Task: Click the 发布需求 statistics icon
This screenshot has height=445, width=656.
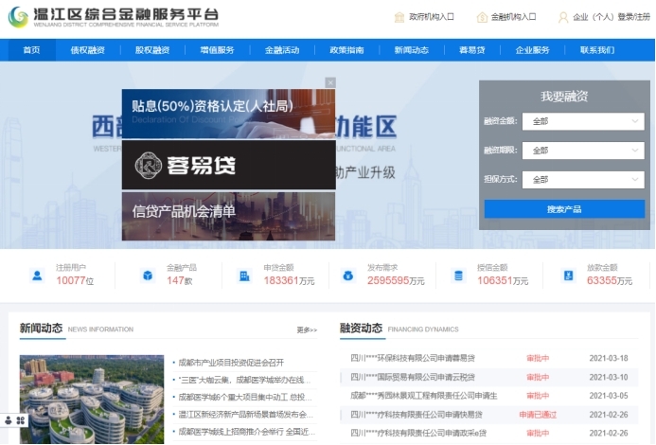Action: [348, 276]
